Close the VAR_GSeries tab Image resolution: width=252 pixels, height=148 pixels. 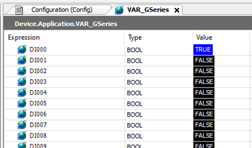click(x=177, y=11)
